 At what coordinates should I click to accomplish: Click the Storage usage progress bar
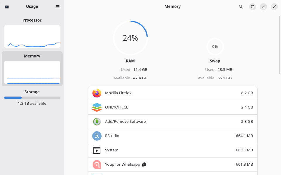(32, 98)
